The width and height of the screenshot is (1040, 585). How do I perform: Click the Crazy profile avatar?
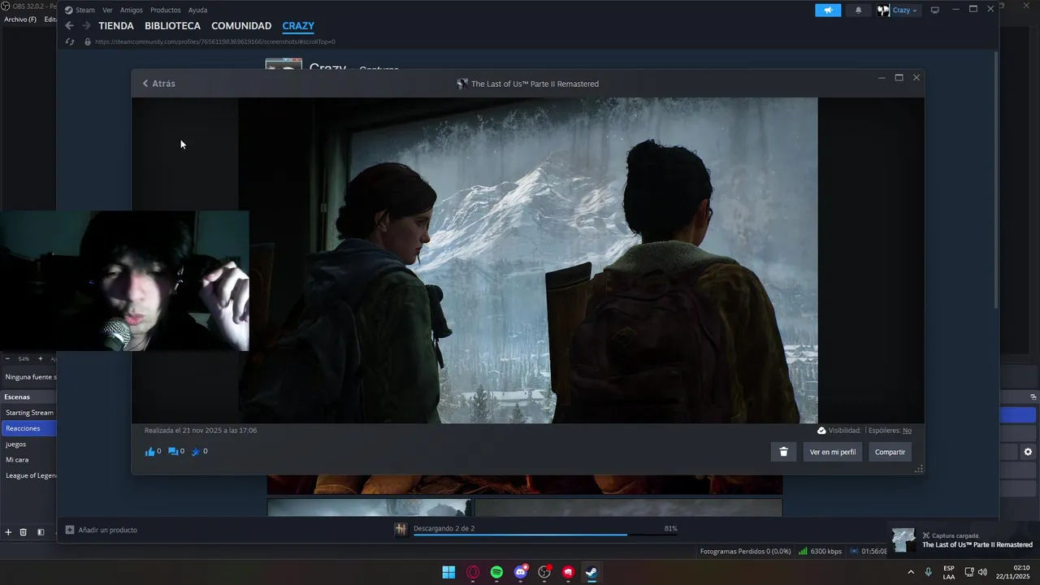pyautogui.click(x=883, y=10)
